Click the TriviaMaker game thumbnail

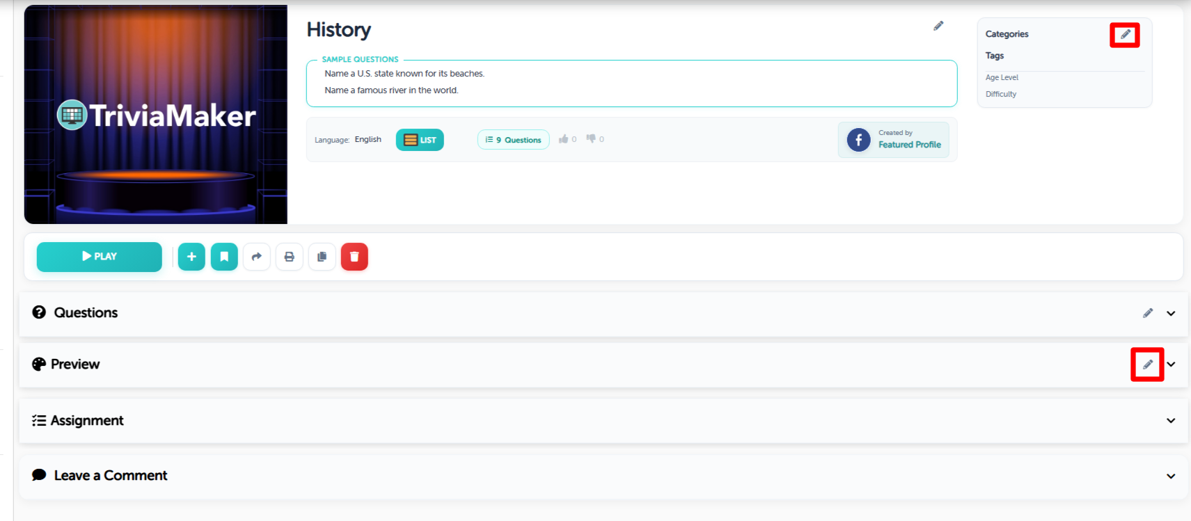(156, 115)
